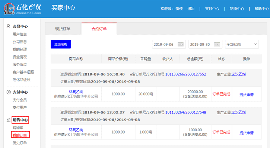Switch to the 现货订单 tab
The image size is (270, 148).
(x=63, y=29)
